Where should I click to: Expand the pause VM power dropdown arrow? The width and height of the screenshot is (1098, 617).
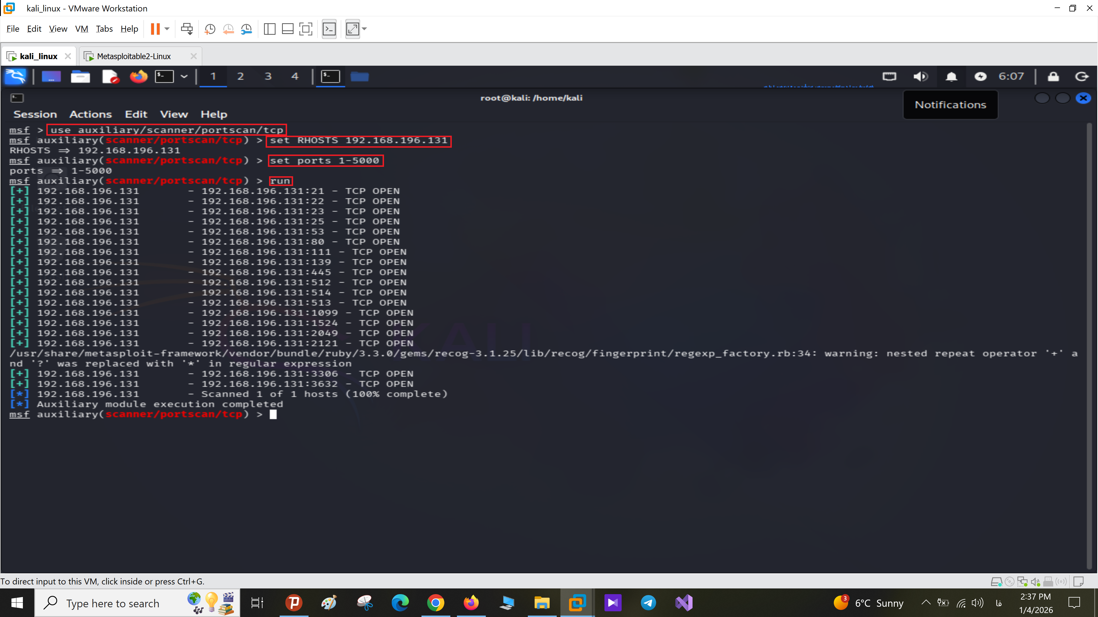coord(167,29)
